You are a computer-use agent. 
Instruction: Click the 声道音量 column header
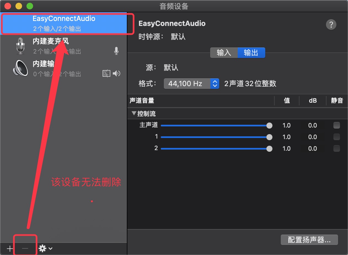pos(142,101)
